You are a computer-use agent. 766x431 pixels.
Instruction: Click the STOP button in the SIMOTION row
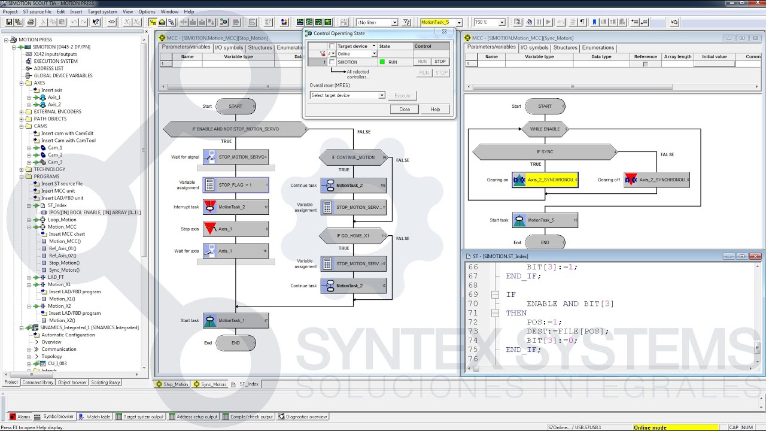440,62
